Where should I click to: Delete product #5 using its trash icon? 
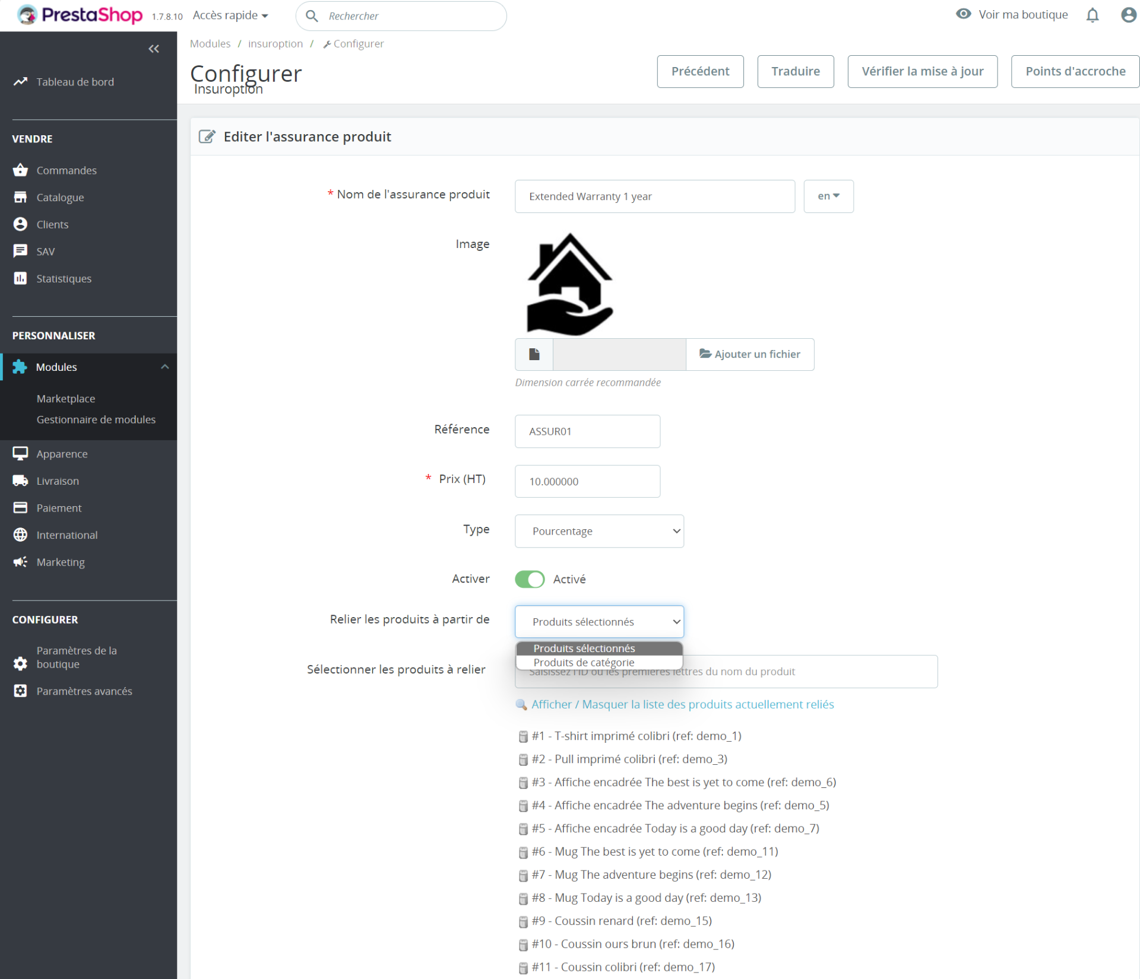pyautogui.click(x=523, y=829)
